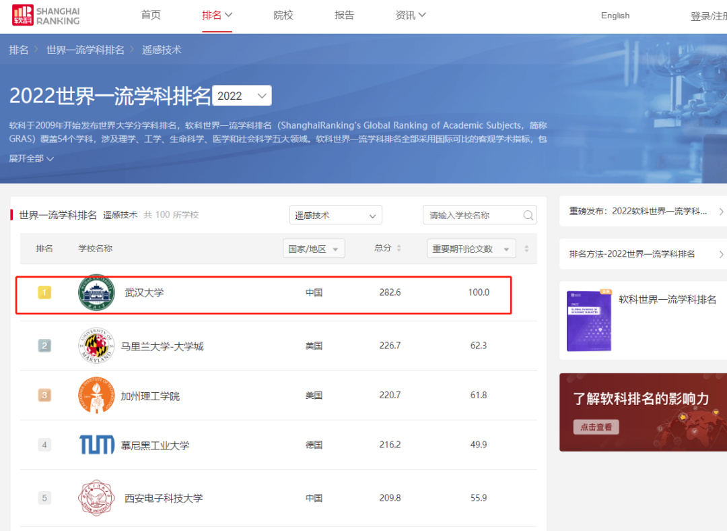Click the Shanghai Ranking logo
Viewport: 727px width, 531px height.
point(46,15)
